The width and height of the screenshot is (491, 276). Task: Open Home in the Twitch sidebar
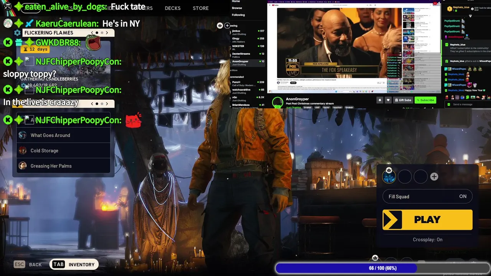point(236,2)
